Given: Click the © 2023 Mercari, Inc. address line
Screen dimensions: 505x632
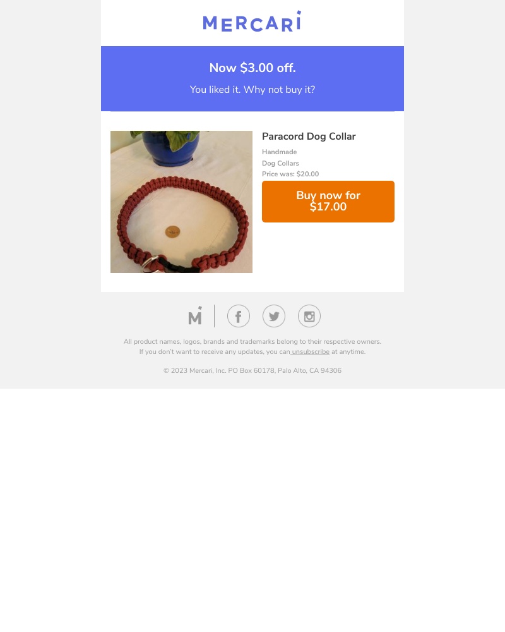Looking at the screenshot, I should pos(252,370).
